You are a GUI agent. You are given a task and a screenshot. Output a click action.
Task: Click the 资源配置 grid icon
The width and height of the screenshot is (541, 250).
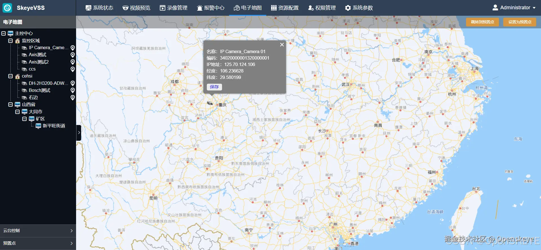point(274,8)
